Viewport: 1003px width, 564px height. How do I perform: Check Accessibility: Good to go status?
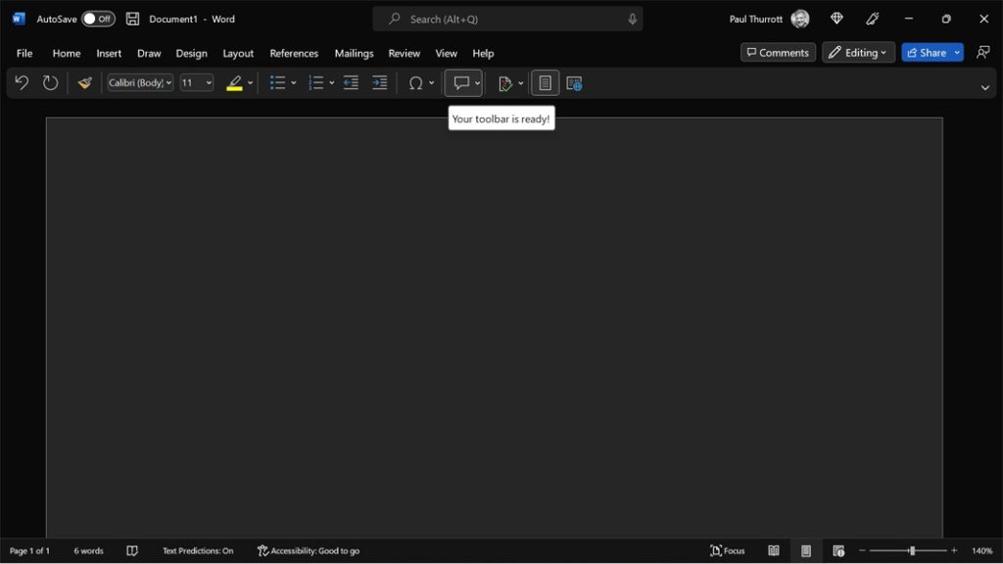[x=309, y=550]
